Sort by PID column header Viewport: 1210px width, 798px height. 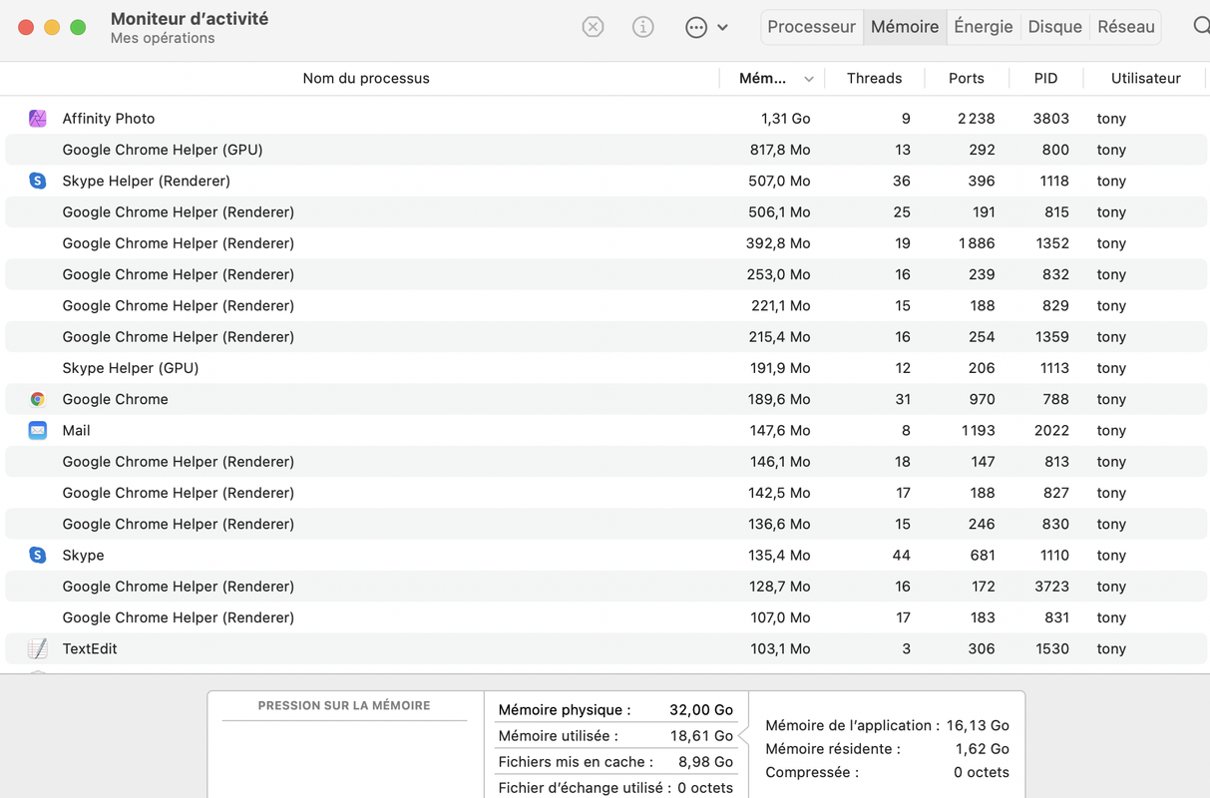(1045, 78)
